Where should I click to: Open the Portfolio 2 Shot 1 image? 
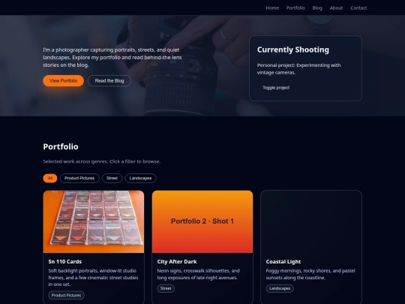point(202,221)
